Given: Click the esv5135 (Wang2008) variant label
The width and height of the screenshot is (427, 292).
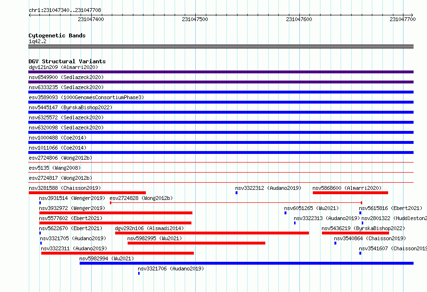Looking at the screenshot, I should click(x=55, y=168).
